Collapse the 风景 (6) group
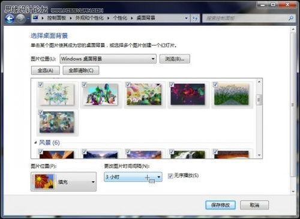The width and height of the screenshot is (300, 219). [35, 142]
